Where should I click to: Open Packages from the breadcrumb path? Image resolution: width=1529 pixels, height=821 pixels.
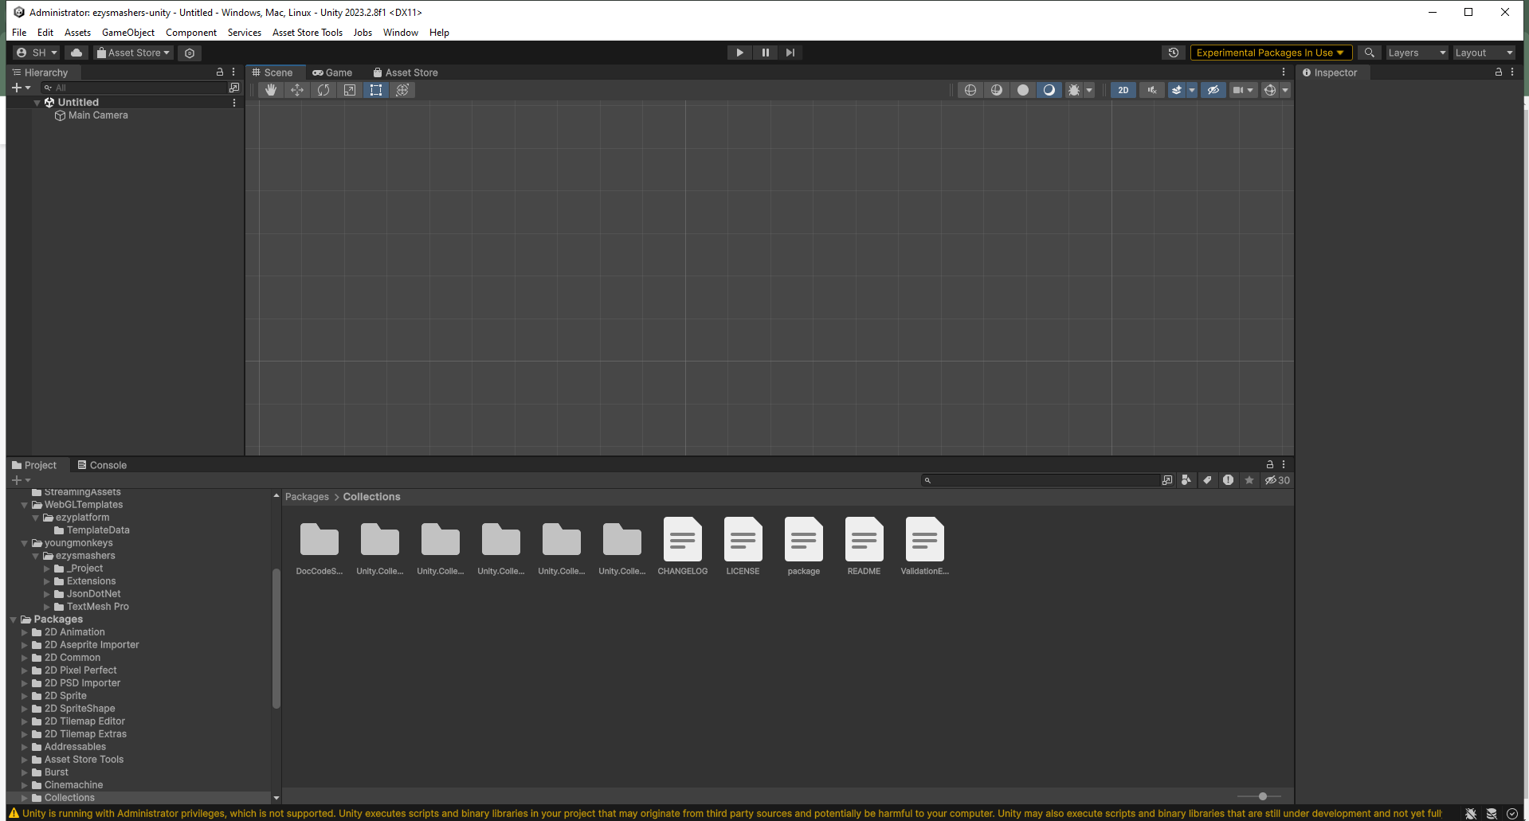pyautogui.click(x=307, y=496)
